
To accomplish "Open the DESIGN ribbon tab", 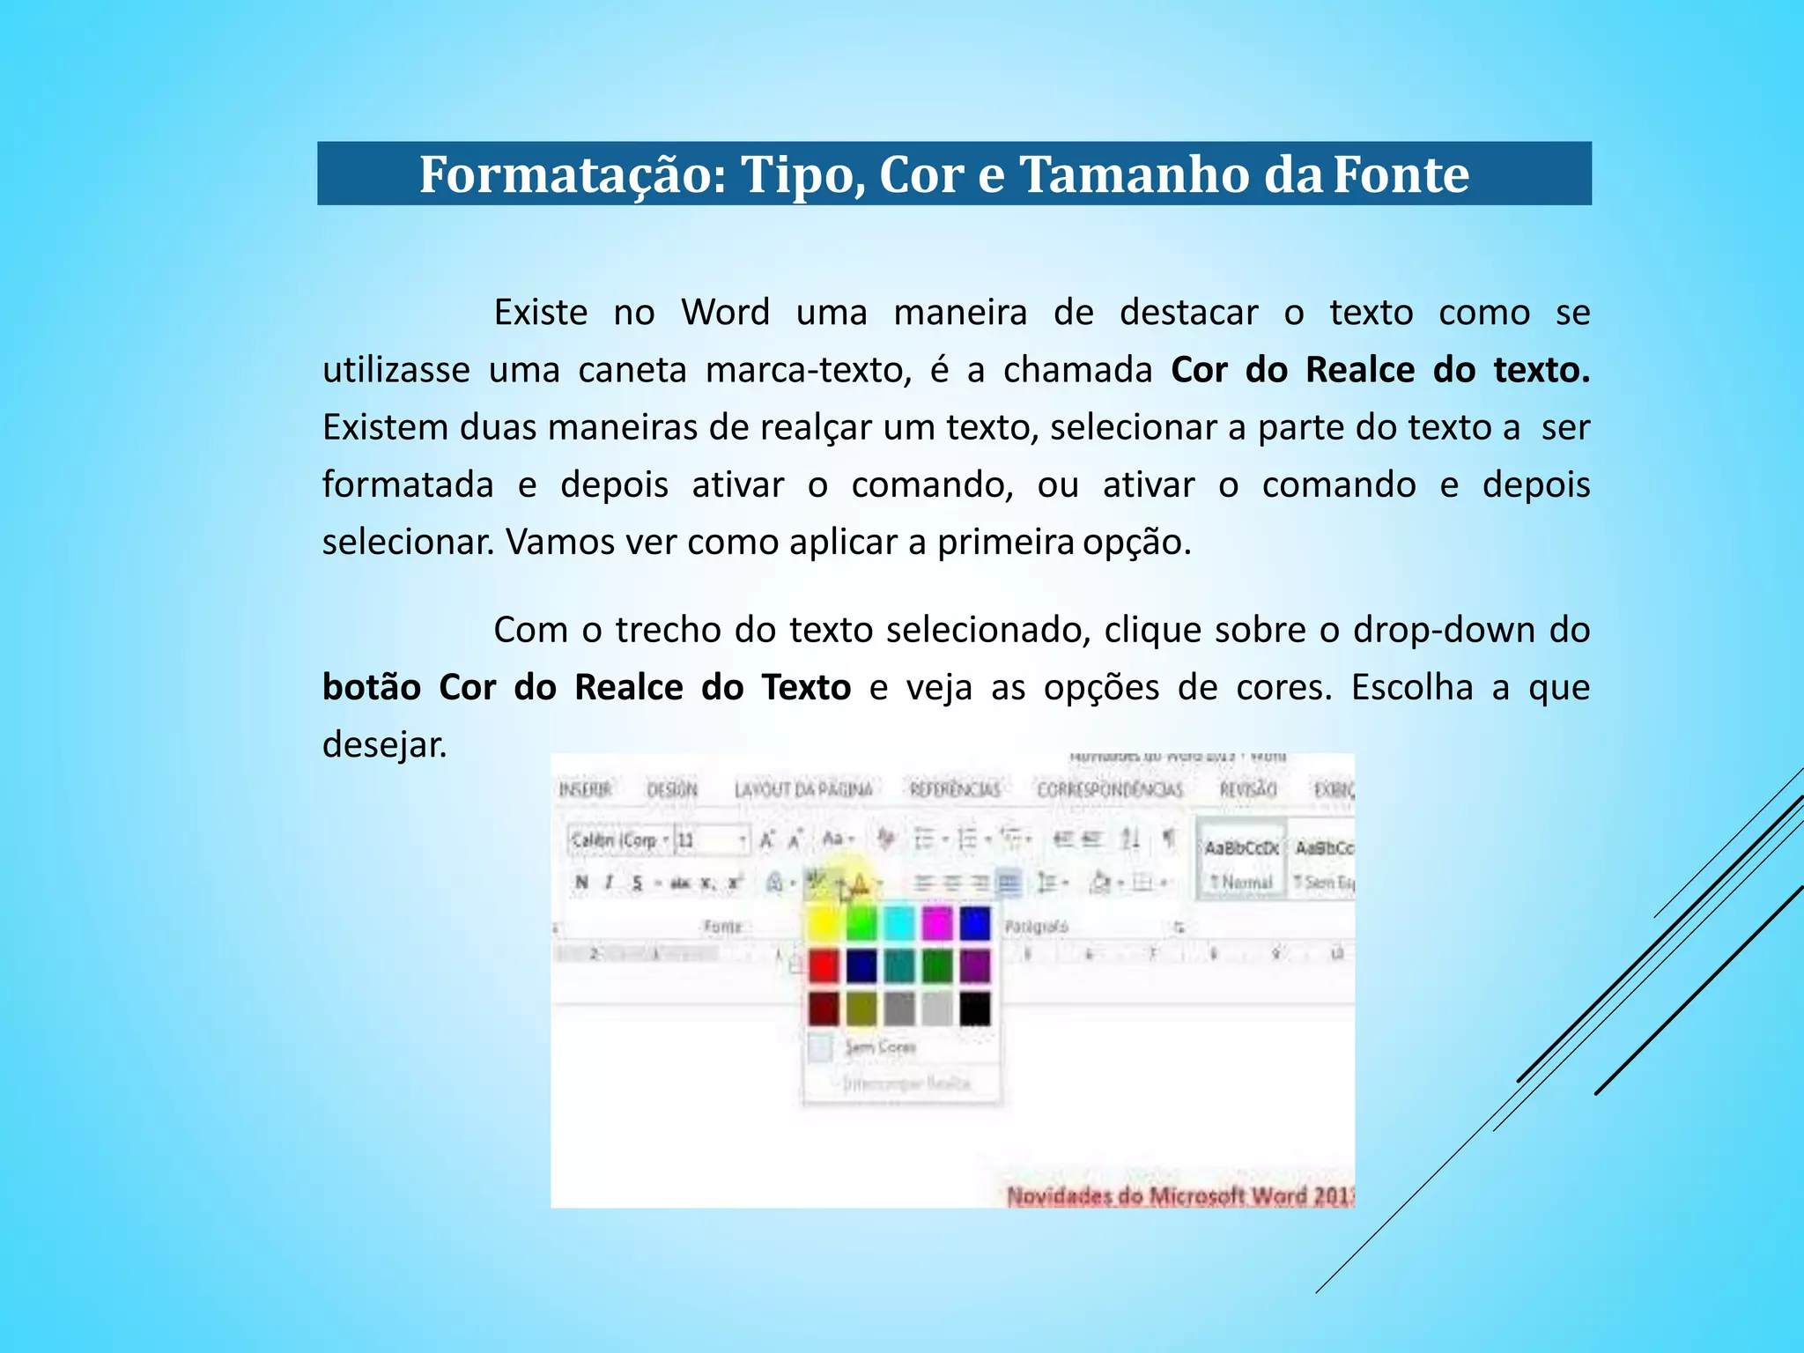I will pos(672,789).
